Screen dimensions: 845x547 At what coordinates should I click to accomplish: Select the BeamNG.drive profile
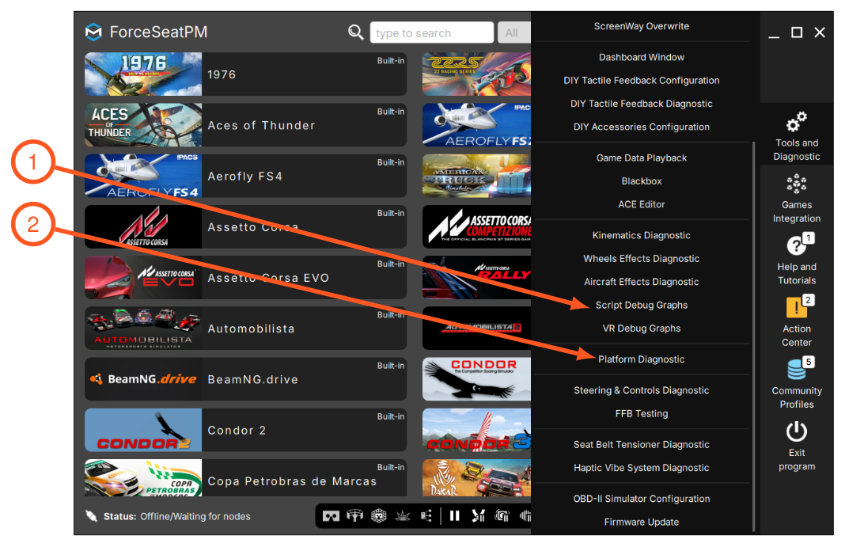(x=246, y=379)
